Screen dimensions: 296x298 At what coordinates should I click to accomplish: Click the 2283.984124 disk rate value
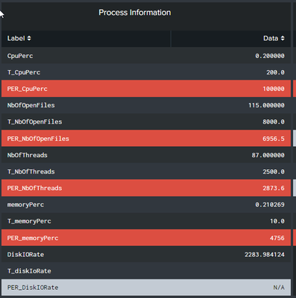pos(265,255)
